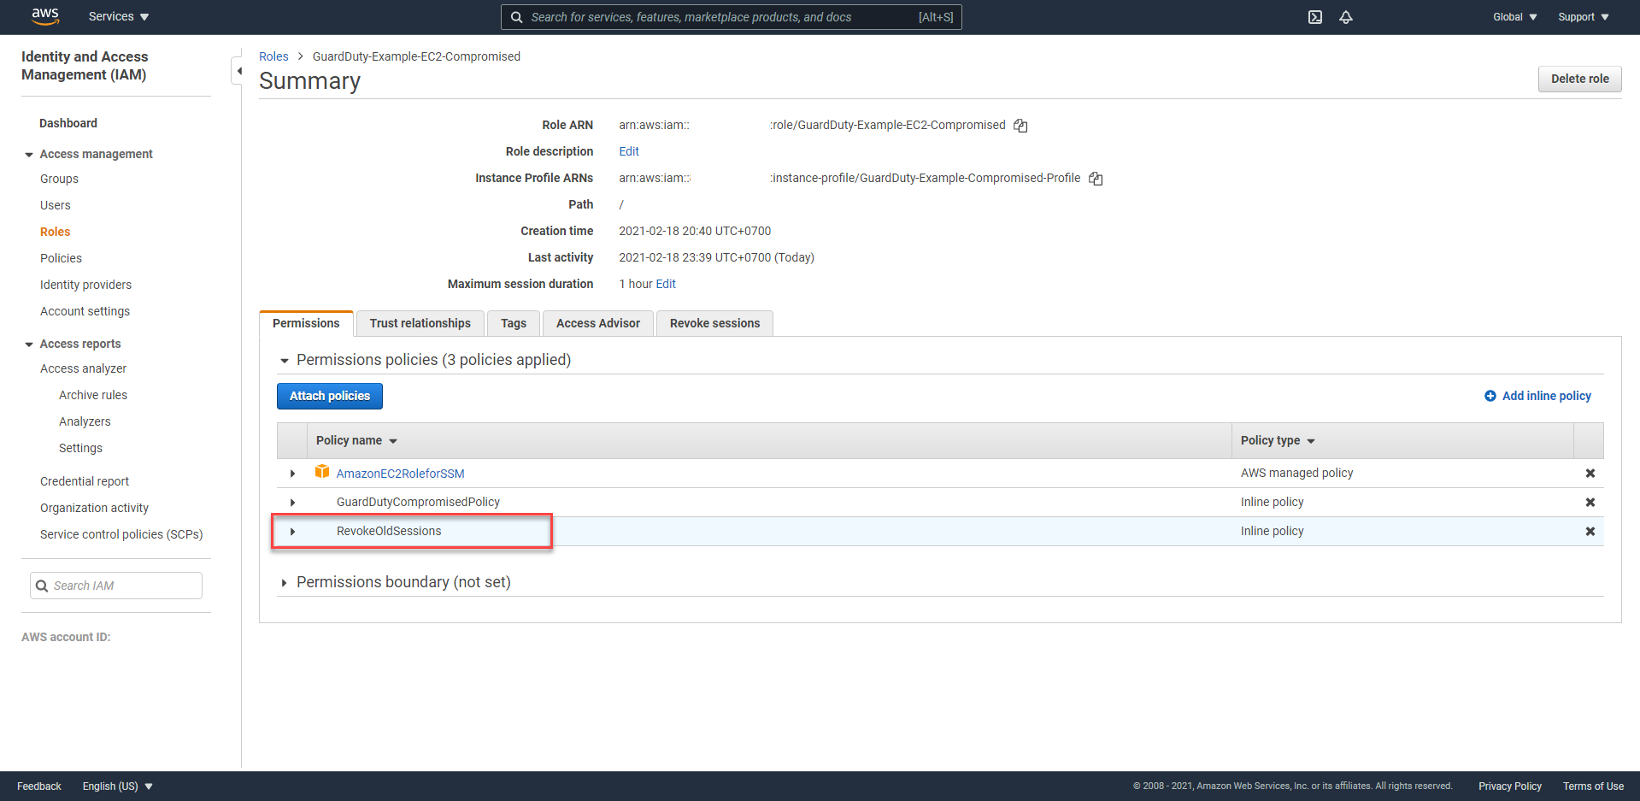Open the Global region dropdown
Screen dimensions: 1640x801
1514,17
